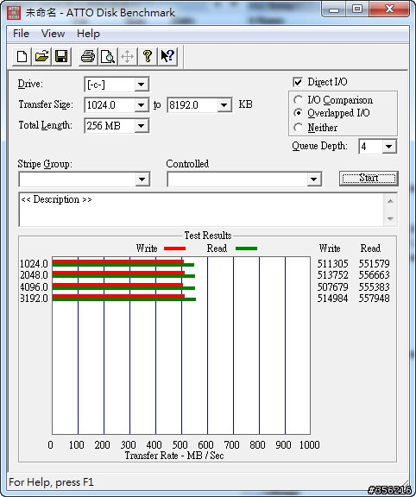Save results with the floppy disk icon
Screen dimensions: 416x497
pos(61,57)
